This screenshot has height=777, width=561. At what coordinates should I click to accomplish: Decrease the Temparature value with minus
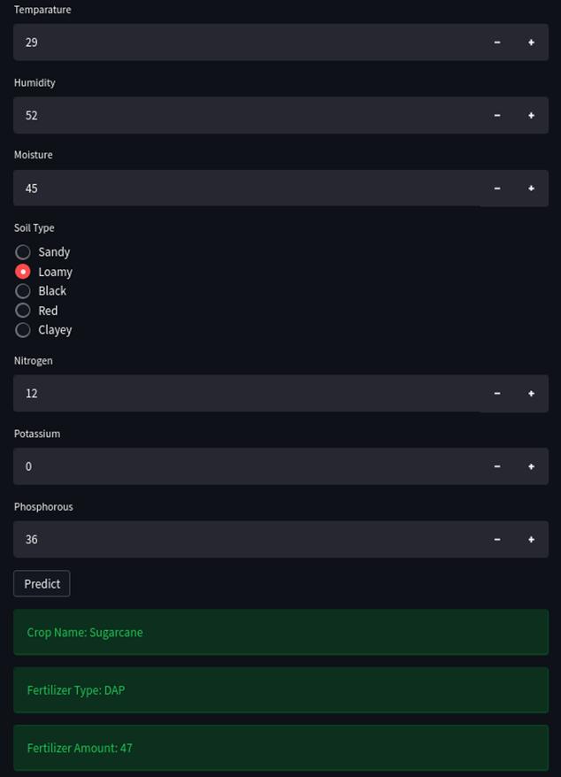[x=497, y=42]
